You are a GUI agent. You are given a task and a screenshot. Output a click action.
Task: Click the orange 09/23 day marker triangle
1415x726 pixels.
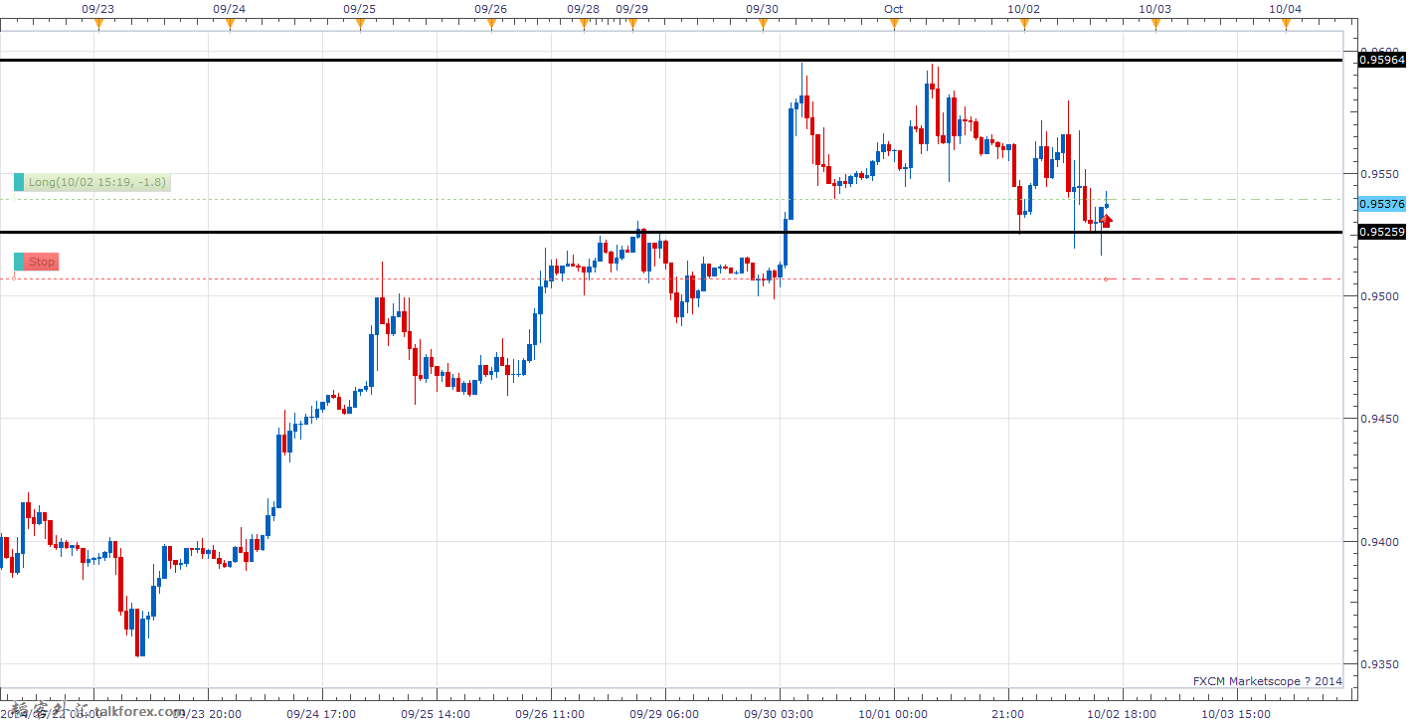[98, 25]
